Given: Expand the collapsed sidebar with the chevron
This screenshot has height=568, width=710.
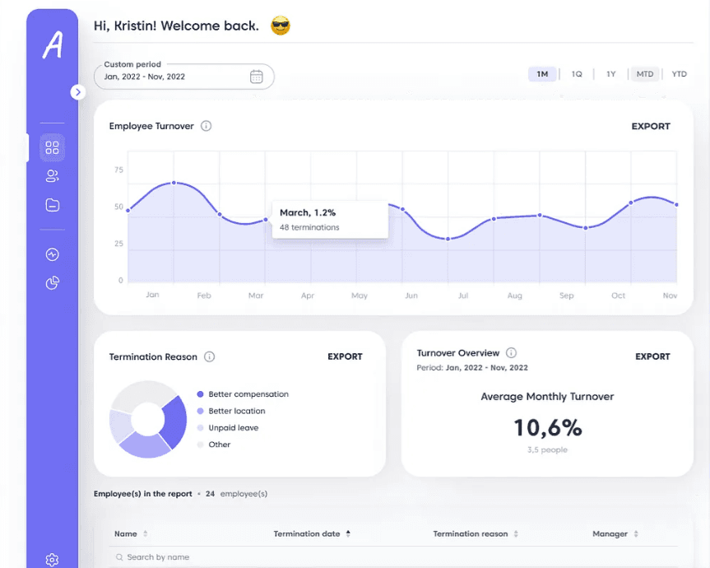Looking at the screenshot, I should [78, 92].
